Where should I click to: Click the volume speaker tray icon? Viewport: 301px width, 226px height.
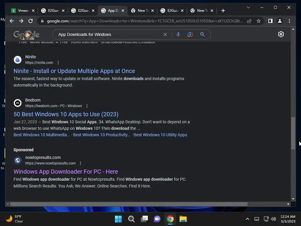[273, 219]
